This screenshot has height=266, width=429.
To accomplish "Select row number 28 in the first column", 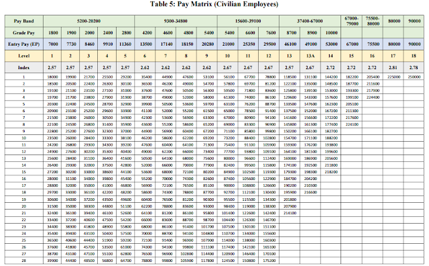I will click(24, 261).
